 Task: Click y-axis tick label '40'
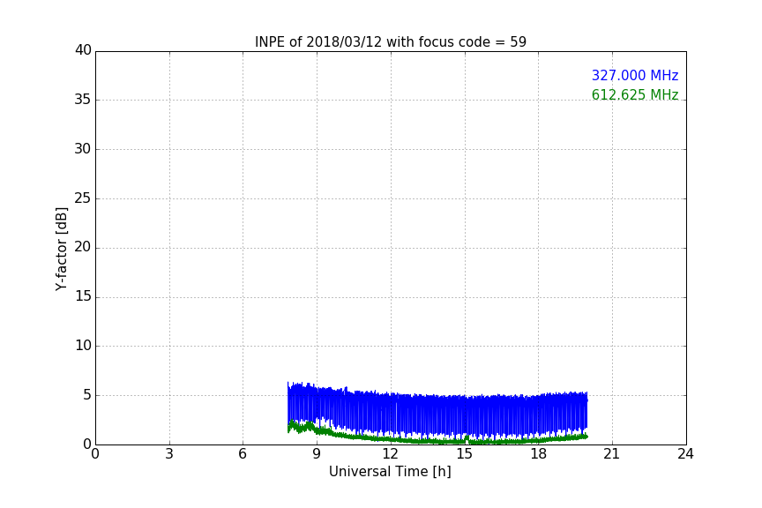(83, 50)
